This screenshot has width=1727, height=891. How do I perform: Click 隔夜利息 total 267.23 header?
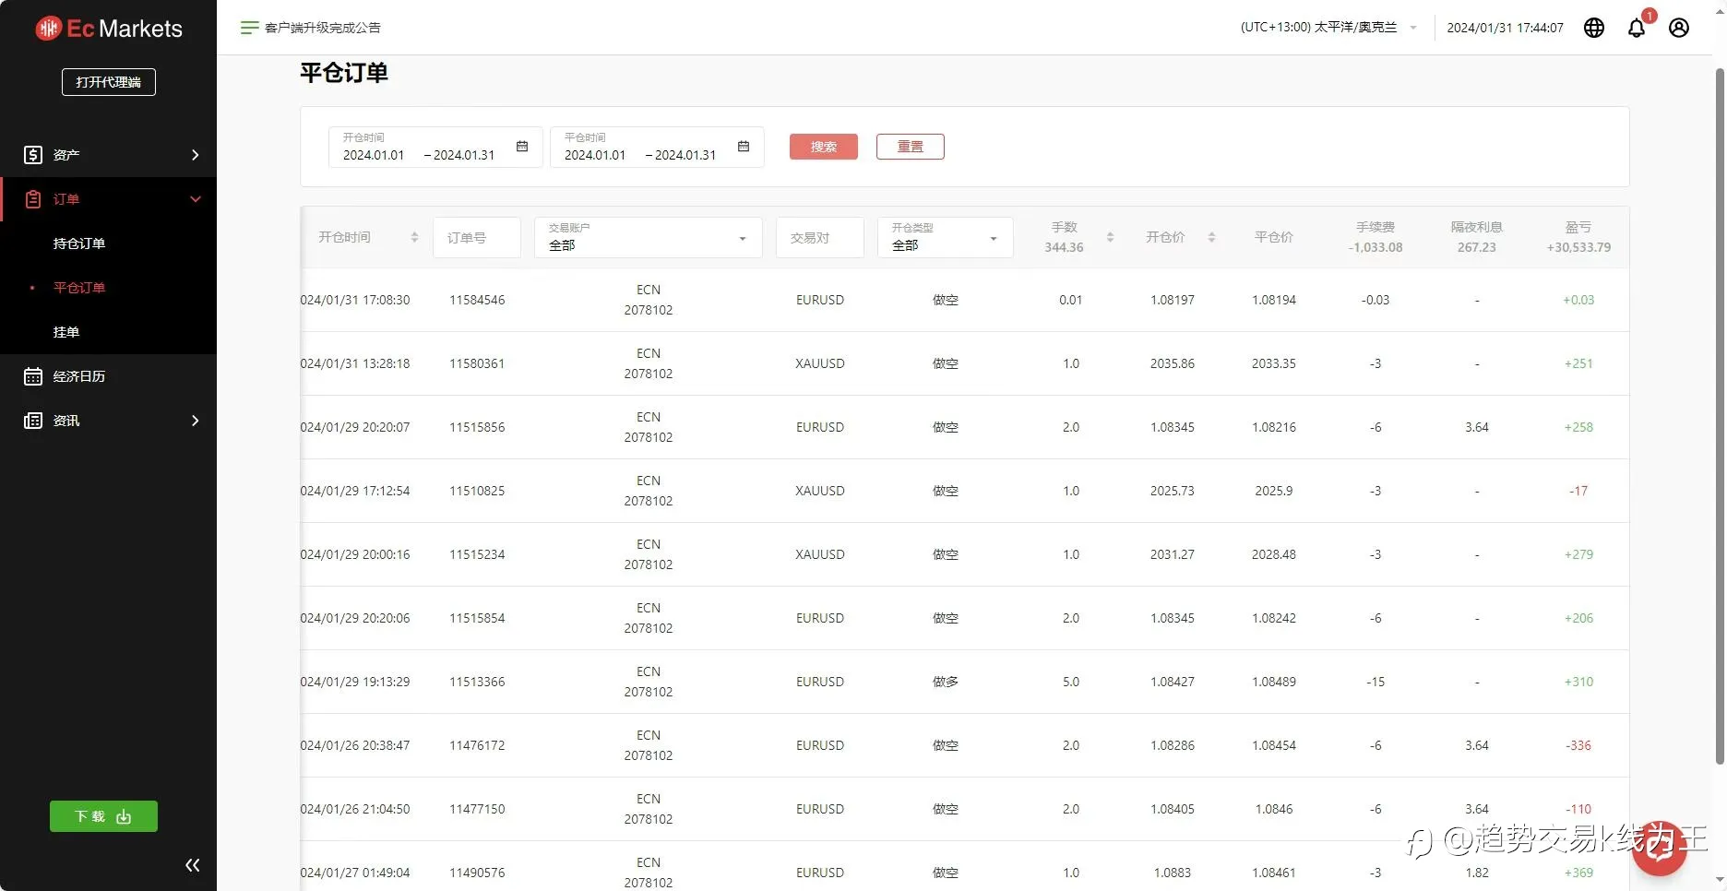pyautogui.click(x=1477, y=247)
